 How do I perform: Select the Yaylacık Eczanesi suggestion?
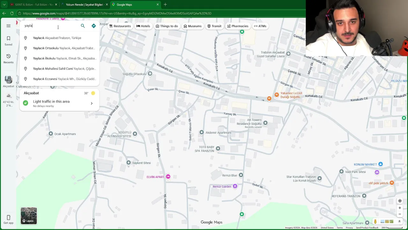pyautogui.click(x=59, y=79)
